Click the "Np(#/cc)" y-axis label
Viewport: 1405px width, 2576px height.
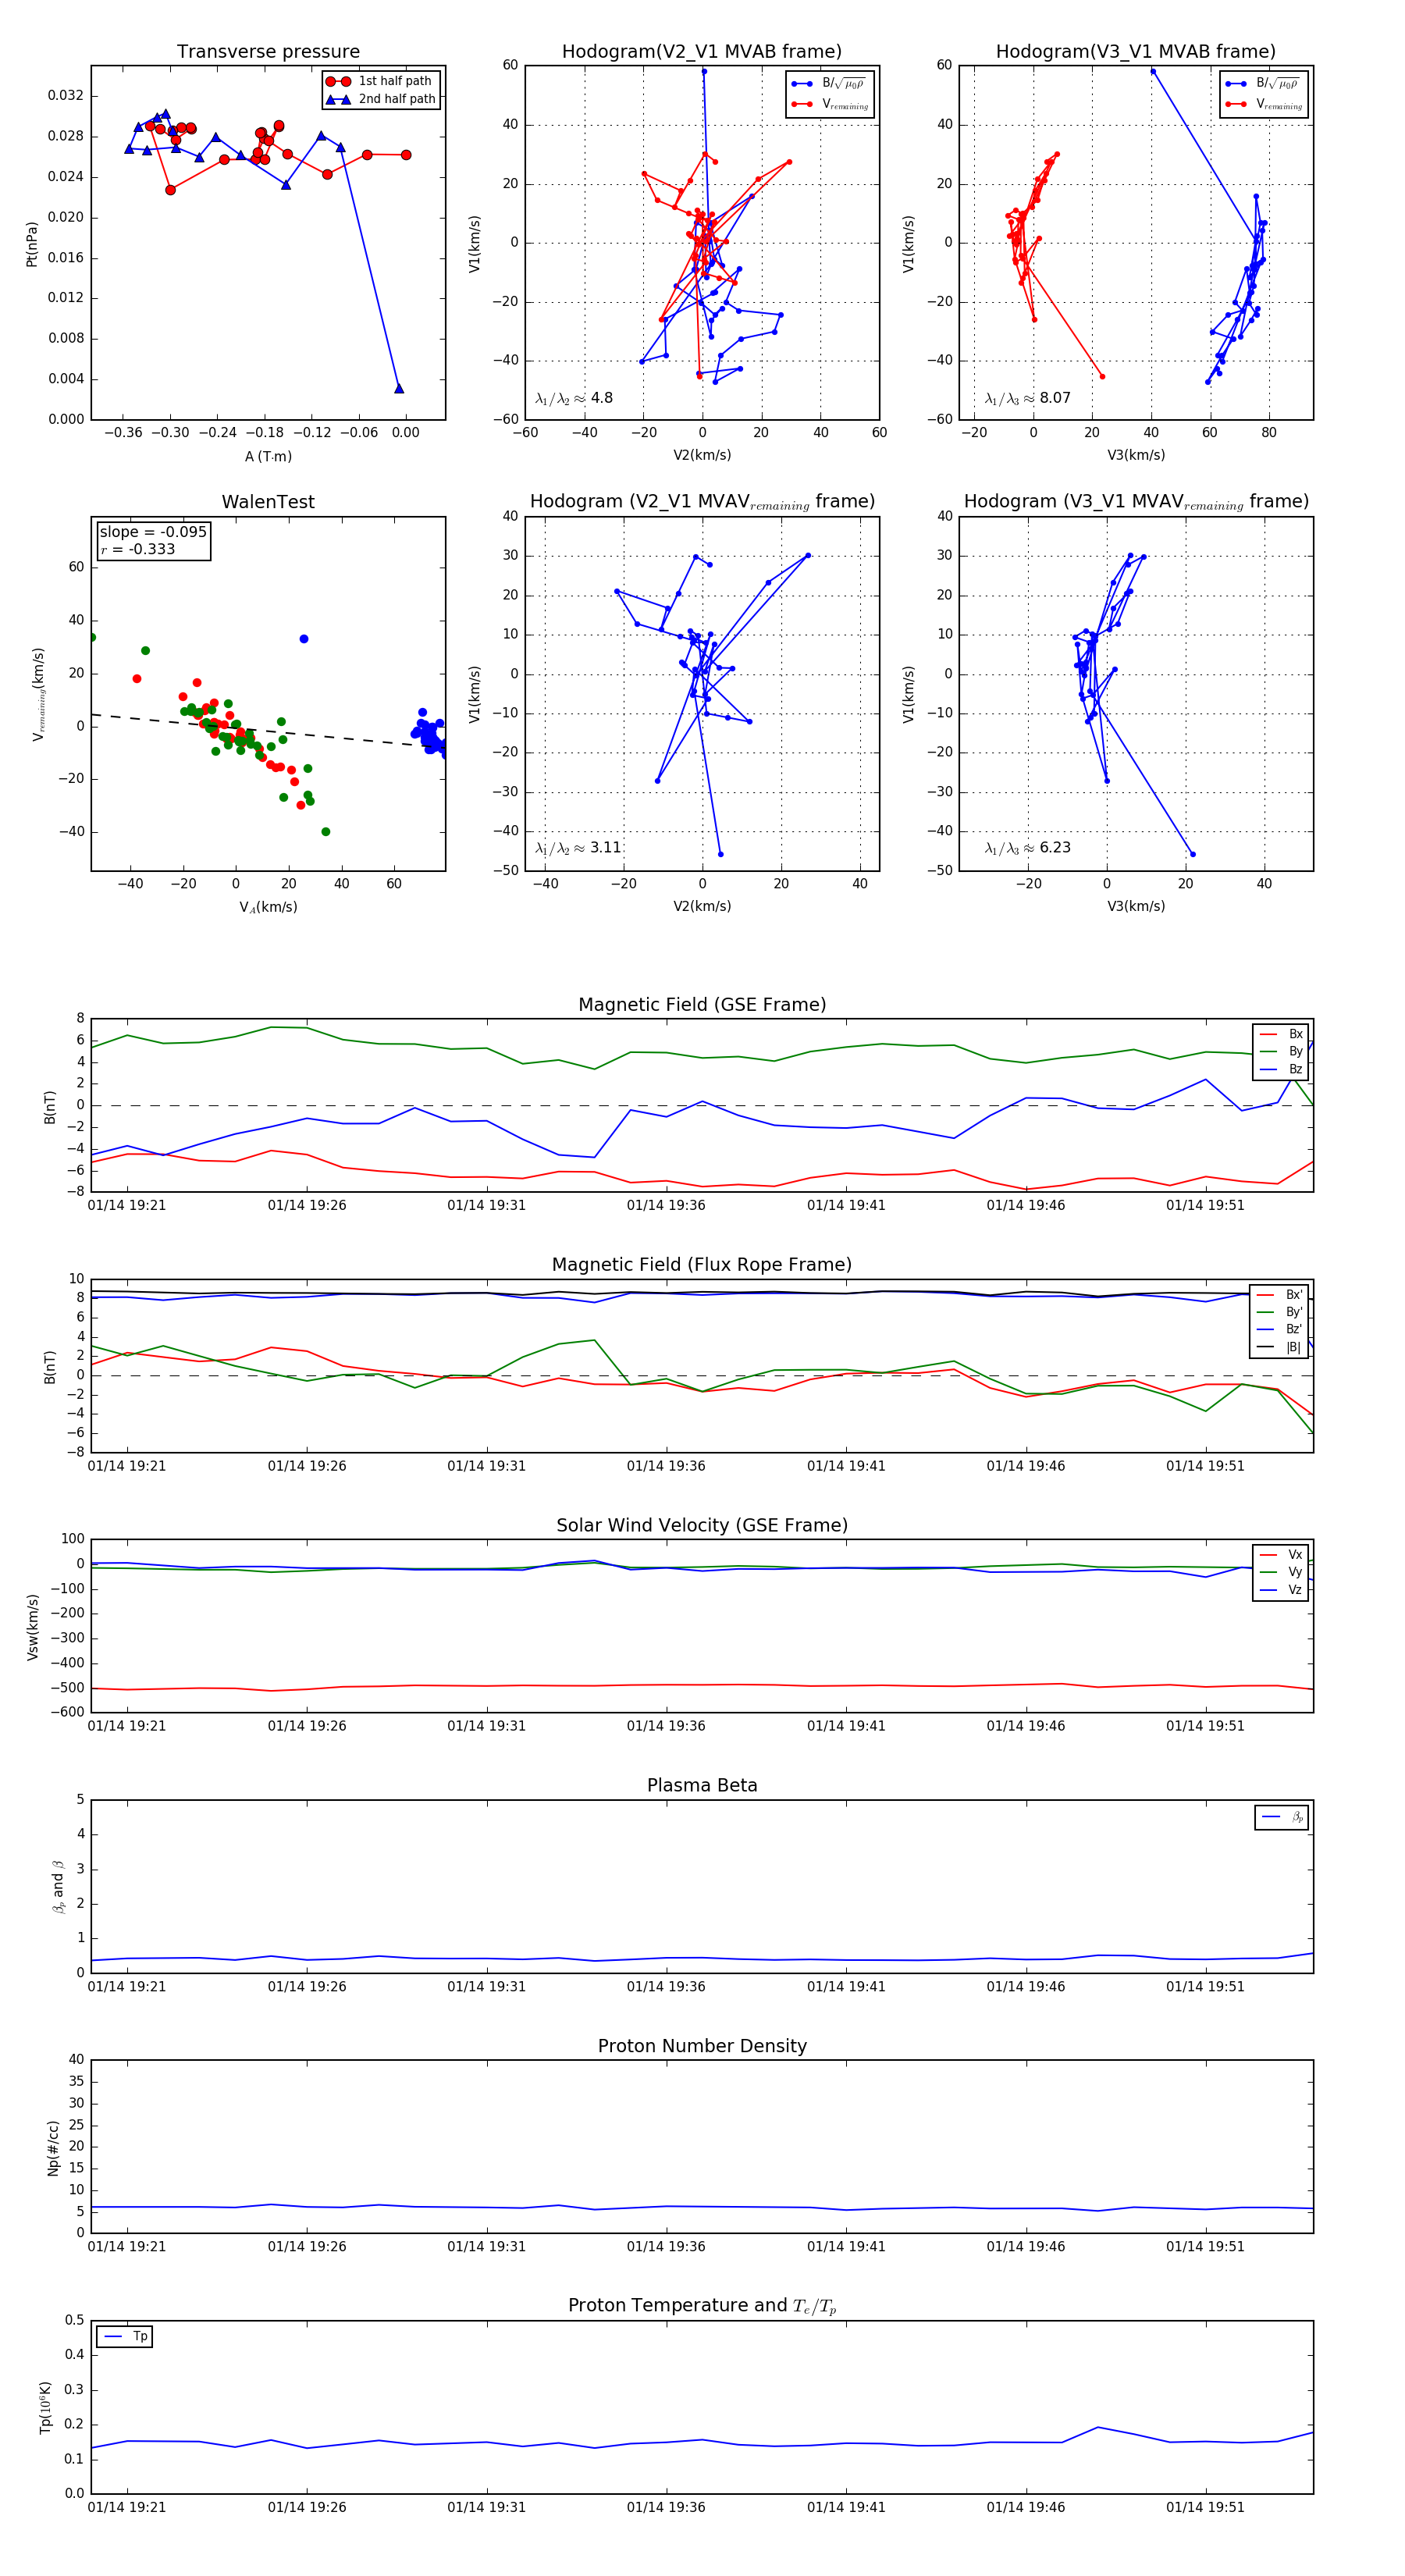53,2147
